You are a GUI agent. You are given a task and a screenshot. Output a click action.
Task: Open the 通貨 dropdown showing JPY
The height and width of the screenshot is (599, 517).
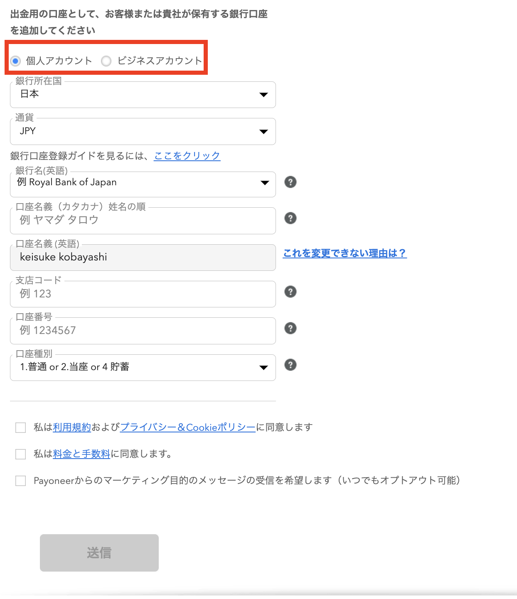click(143, 131)
